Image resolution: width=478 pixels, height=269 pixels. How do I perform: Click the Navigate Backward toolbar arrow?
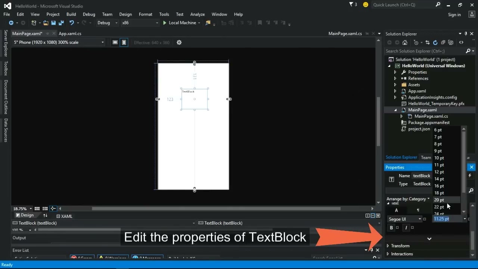[x=11, y=23]
